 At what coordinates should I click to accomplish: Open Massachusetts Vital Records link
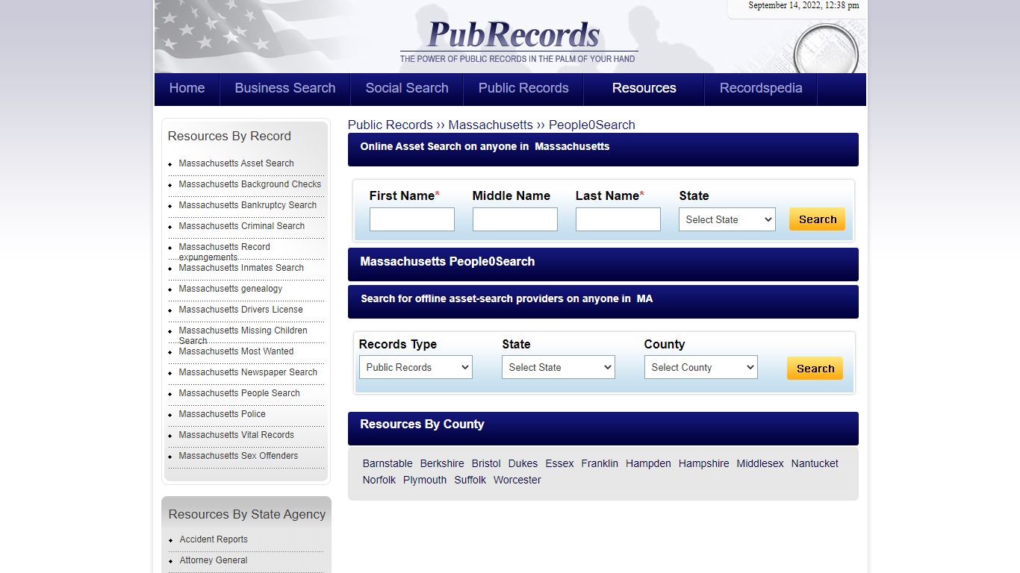click(x=237, y=435)
